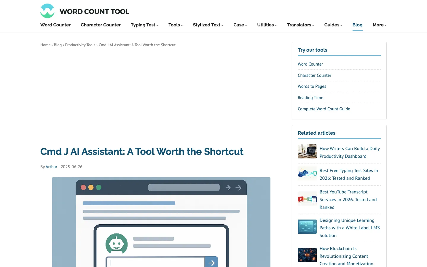Open the Words to Pages tool link
Viewport: 427px width, 267px height.
click(x=312, y=86)
